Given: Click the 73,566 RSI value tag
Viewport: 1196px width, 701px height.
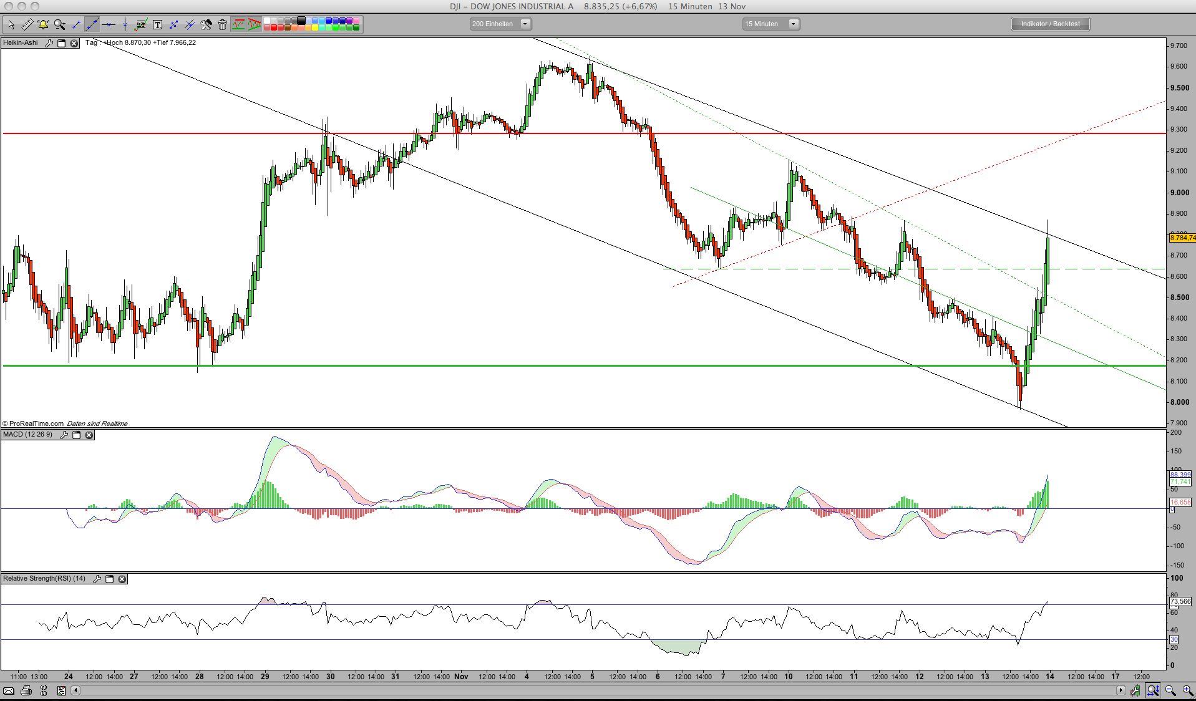Looking at the screenshot, I should pyautogui.click(x=1180, y=601).
